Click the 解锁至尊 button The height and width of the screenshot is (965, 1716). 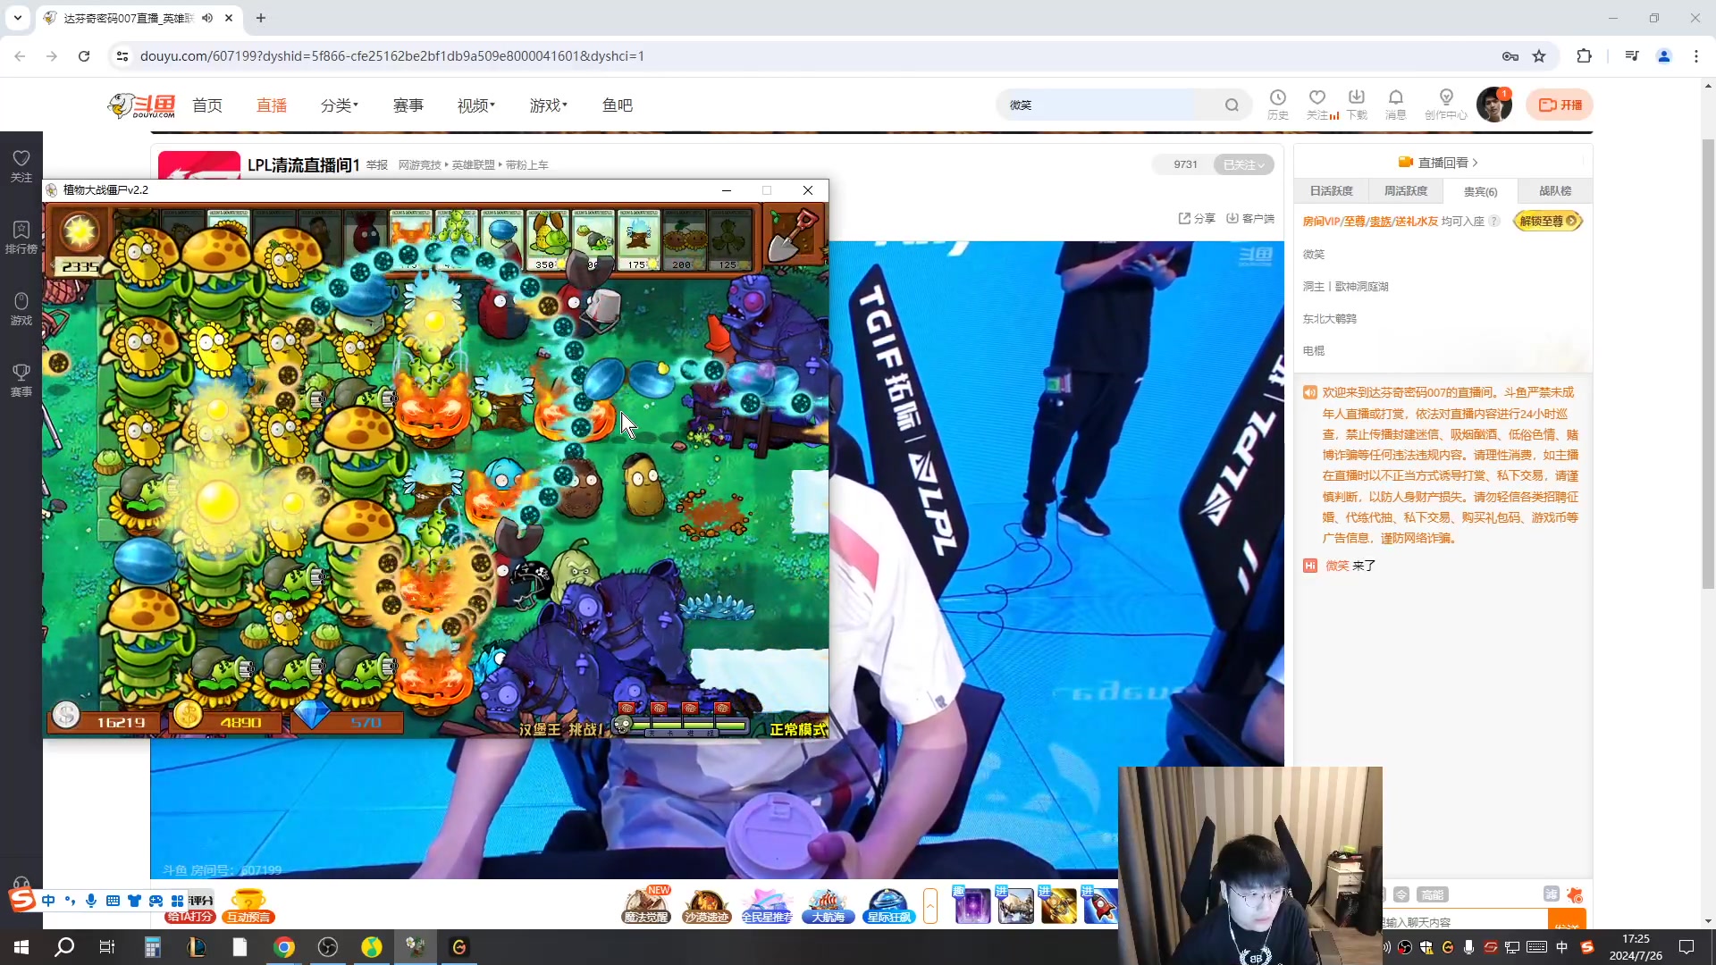1548,221
